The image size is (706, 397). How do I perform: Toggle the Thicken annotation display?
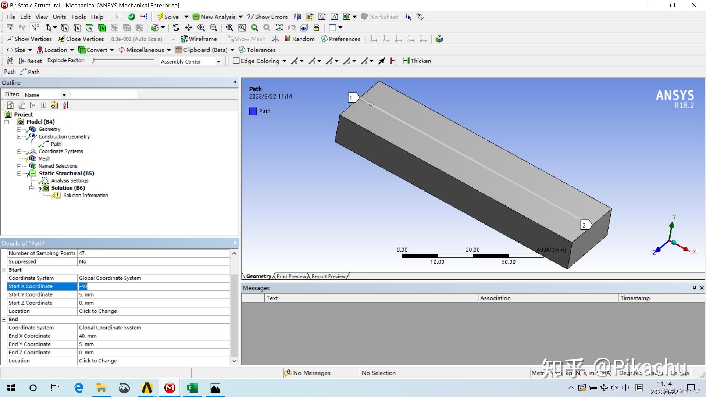click(x=417, y=61)
